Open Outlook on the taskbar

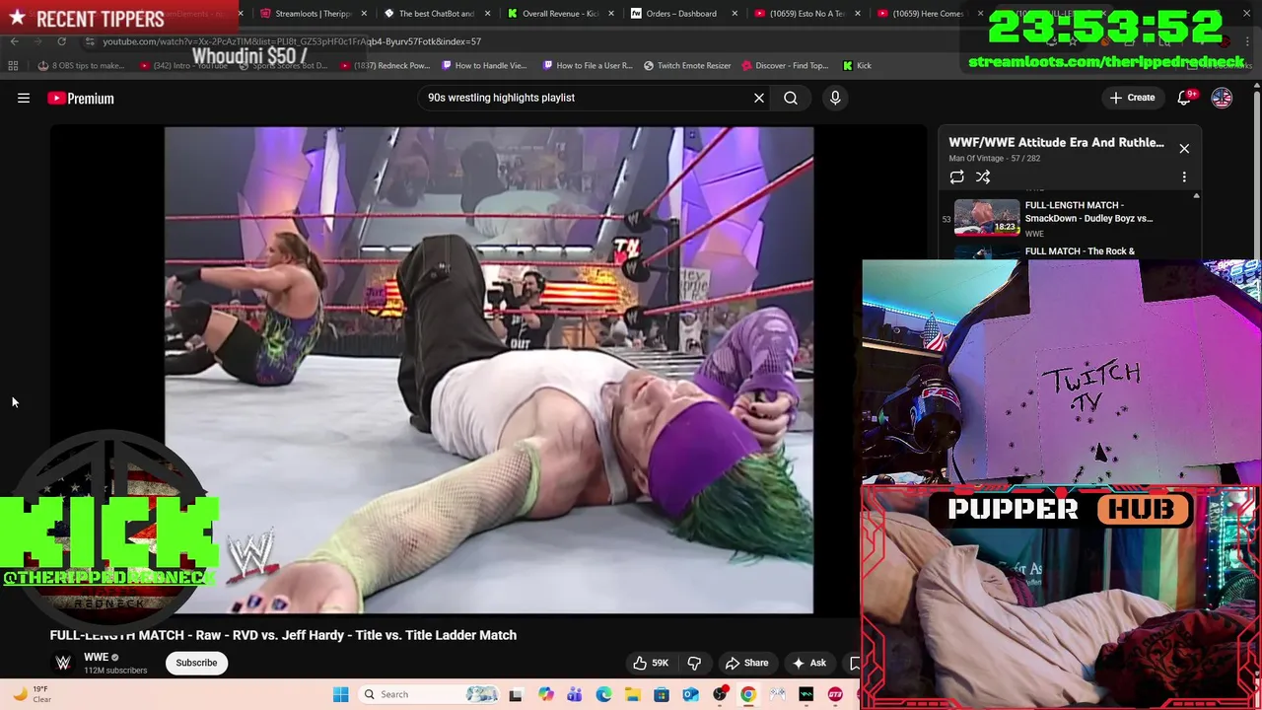[x=690, y=694]
